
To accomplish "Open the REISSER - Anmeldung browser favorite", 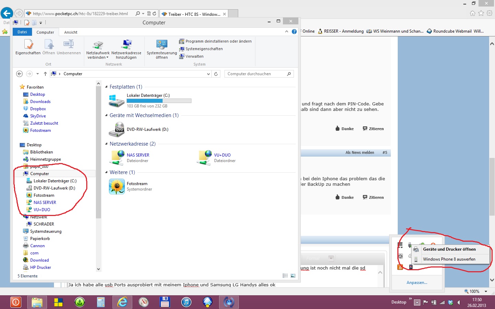I will pos(340,31).
